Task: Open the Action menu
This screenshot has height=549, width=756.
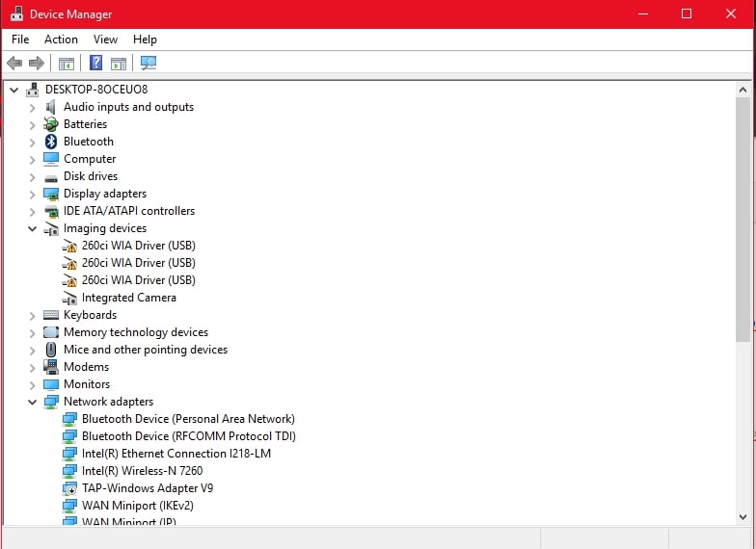Action: (61, 39)
